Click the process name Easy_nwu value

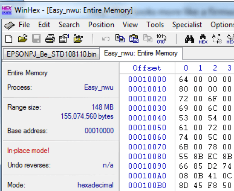pos(99,87)
